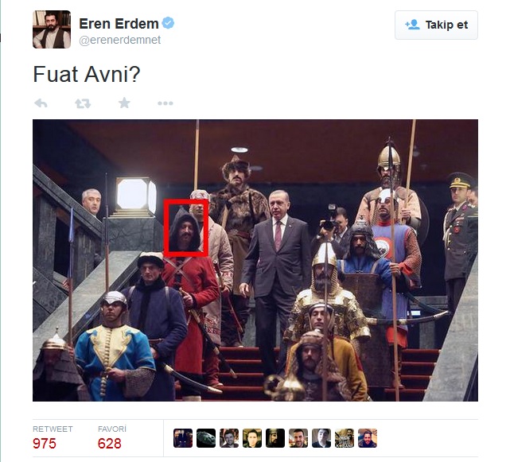
Task: Click the blue verified badge icon
Action: [x=168, y=23]
